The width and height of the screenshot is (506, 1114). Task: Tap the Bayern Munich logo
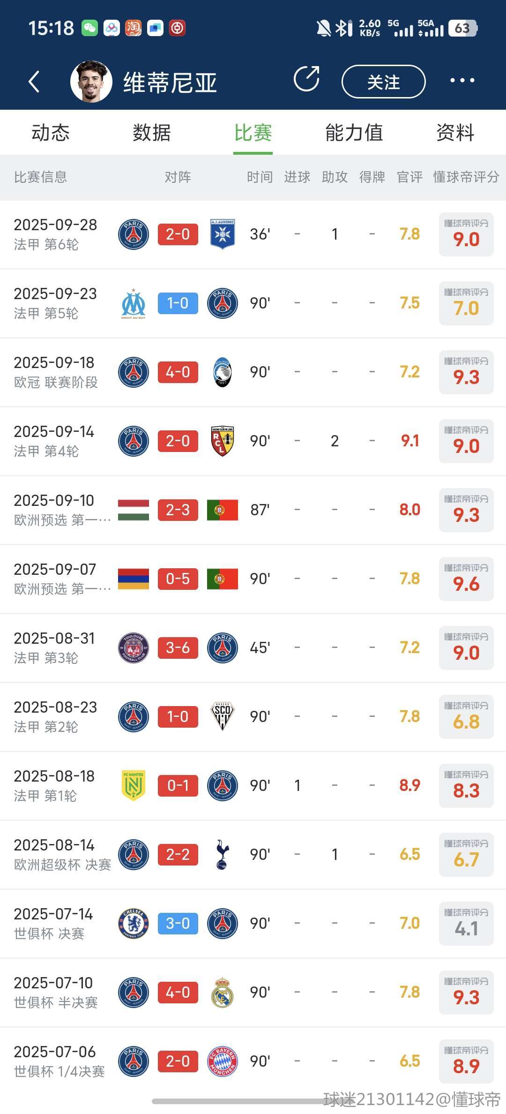coord(223,1061)
